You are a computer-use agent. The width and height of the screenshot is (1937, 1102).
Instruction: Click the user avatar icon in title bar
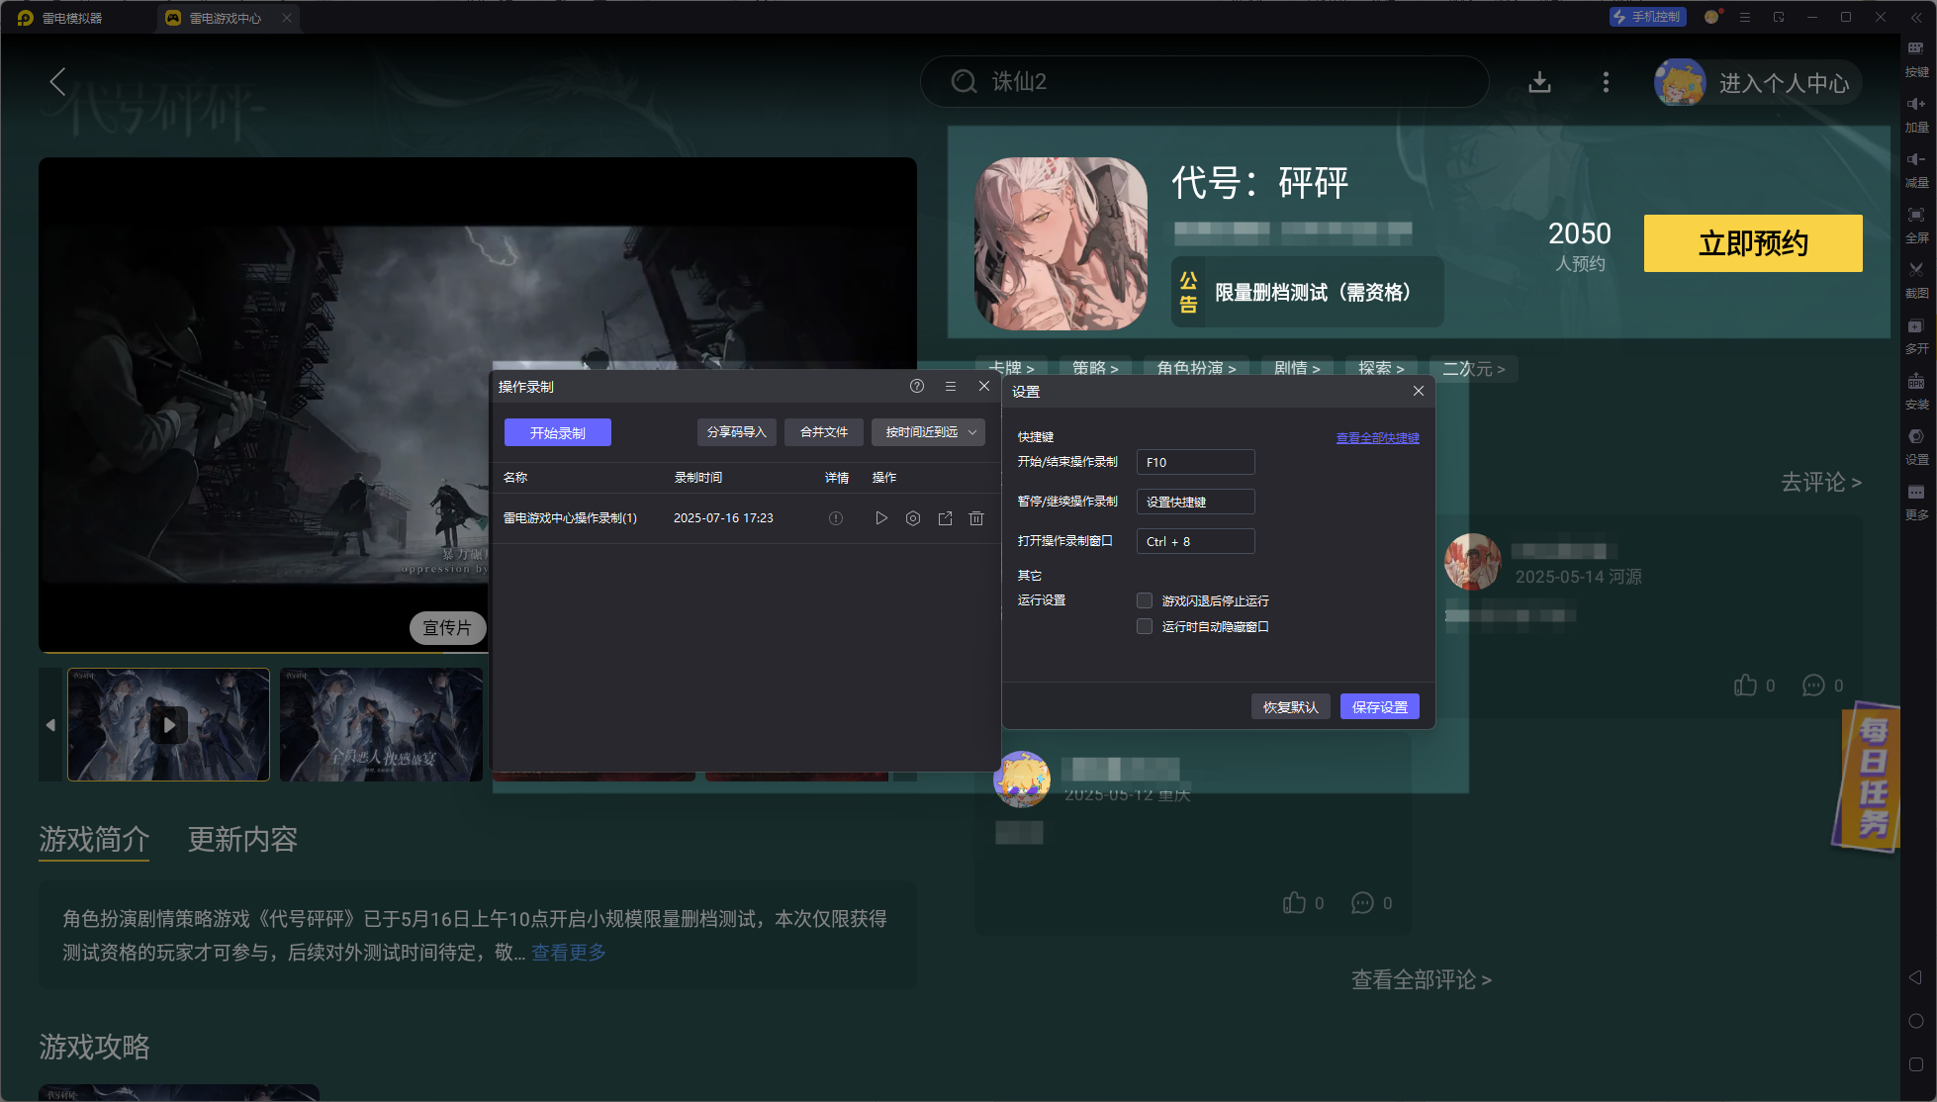pyautogui.click(x=1712, y=17)
